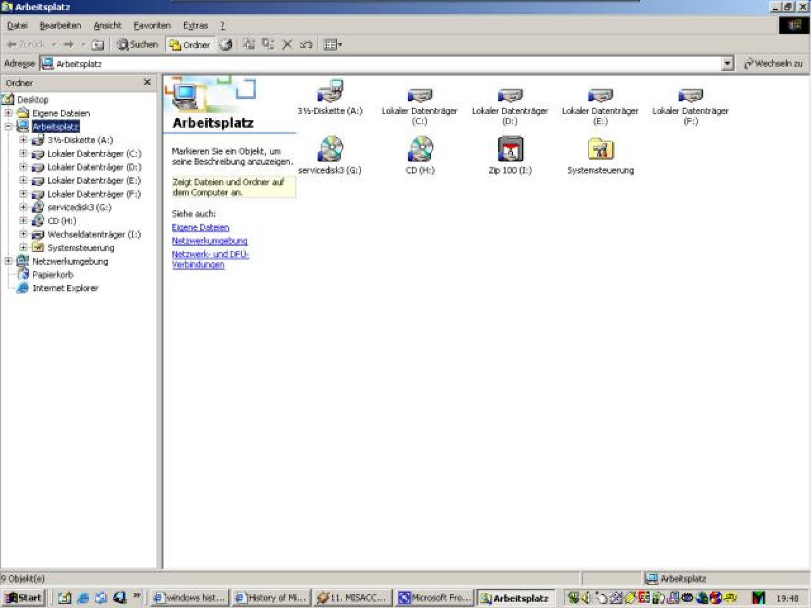Screen dimensions: 811x608
Task: Follow the Eigene Dateien link
Action: (200, 227)
